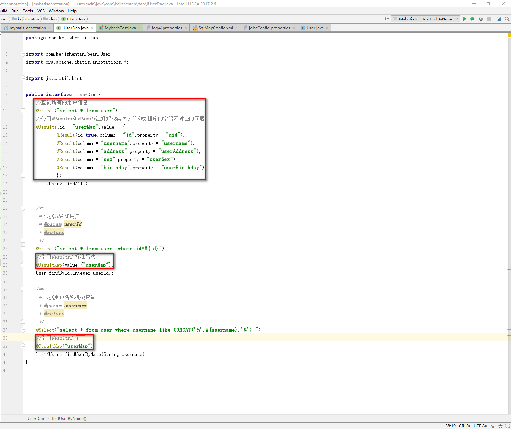
Task: Close the mybatis-annotation tab
Action: pyautogui.click(x=50, y=28)
